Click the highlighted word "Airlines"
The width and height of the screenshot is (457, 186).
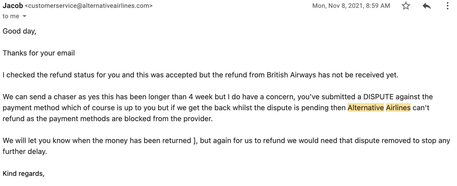click(398, 108)
